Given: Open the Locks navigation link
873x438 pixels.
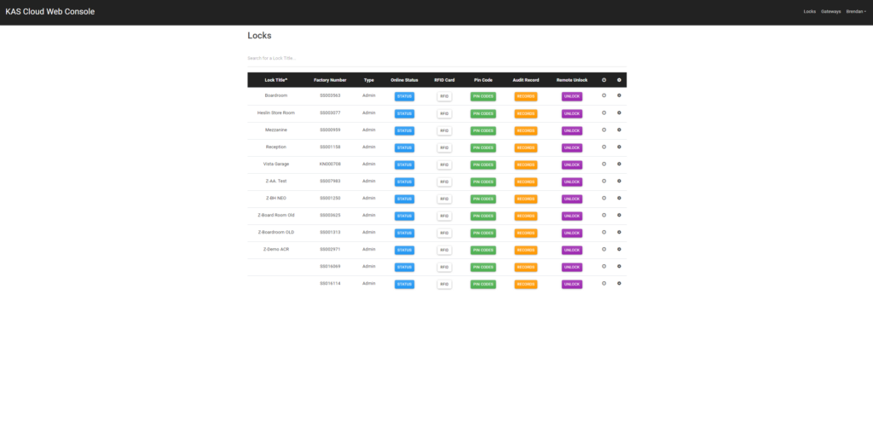Looking at the screenshot, I should pyautogui.click(x=809, y=12).
